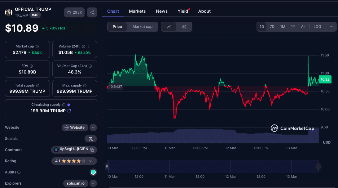Click Circulating supply info icon
Image resolution: width=338 pixels, height=188 pixels.
pos(64,105)
